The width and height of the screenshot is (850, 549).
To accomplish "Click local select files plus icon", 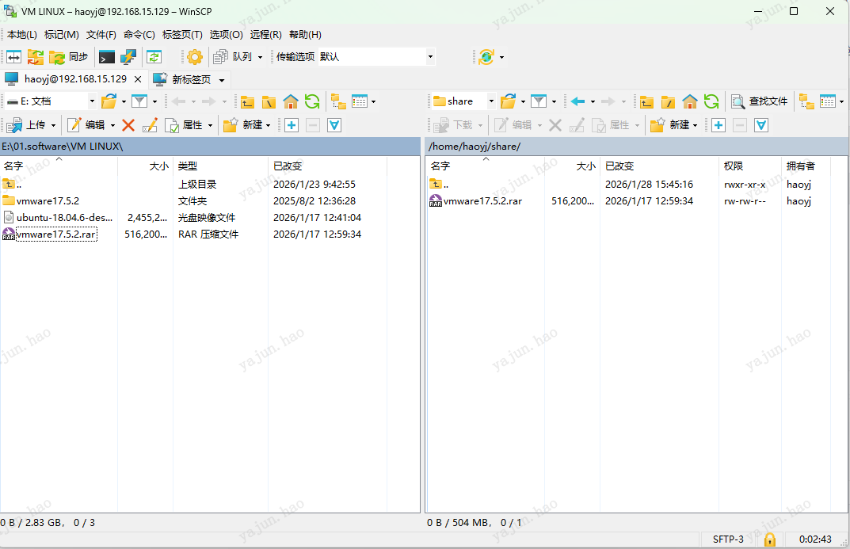I will pyautogui.click(x=292, y=125).
